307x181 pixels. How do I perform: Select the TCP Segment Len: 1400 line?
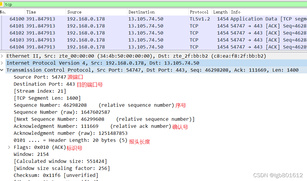pyautogui.click(x=47, y=98)
